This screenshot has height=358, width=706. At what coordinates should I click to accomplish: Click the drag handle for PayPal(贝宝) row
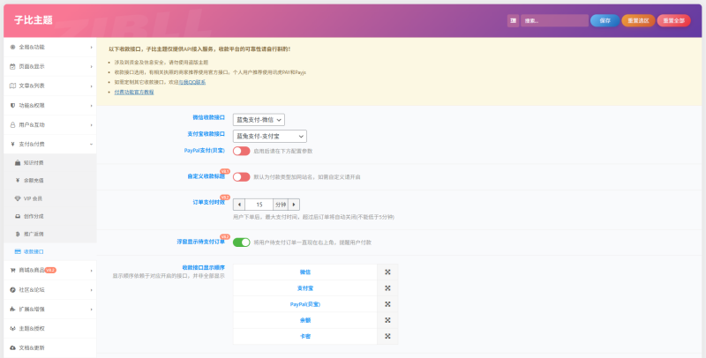pos(387,304)
